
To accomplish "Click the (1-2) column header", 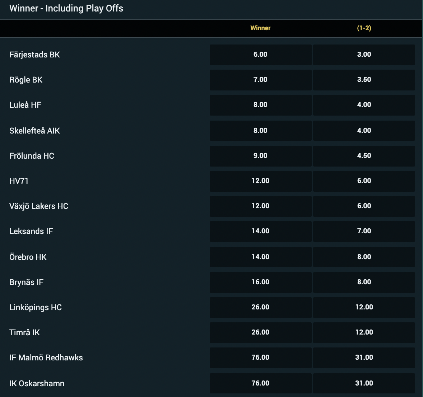I will click(364, 28).
